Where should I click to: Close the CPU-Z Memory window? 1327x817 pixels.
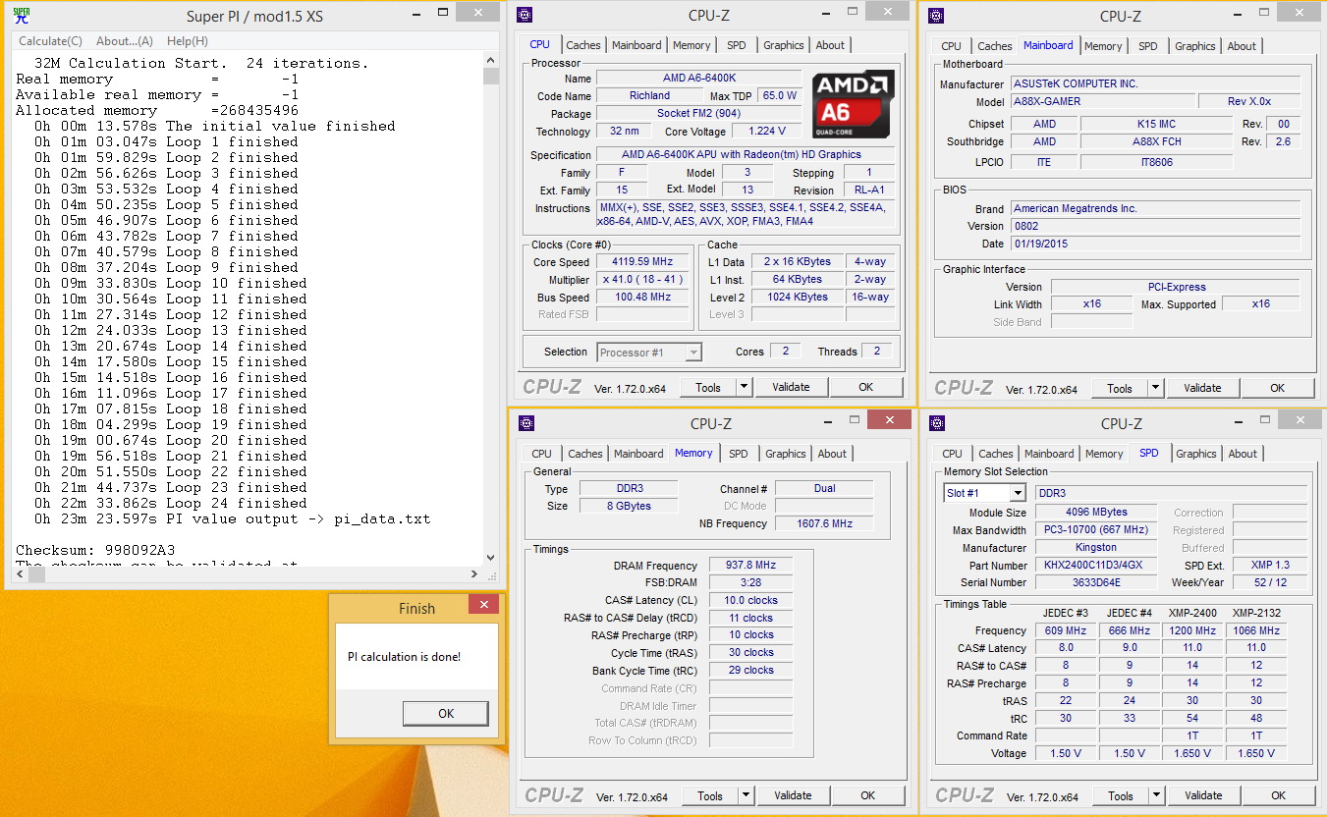(x=888, y=419)
